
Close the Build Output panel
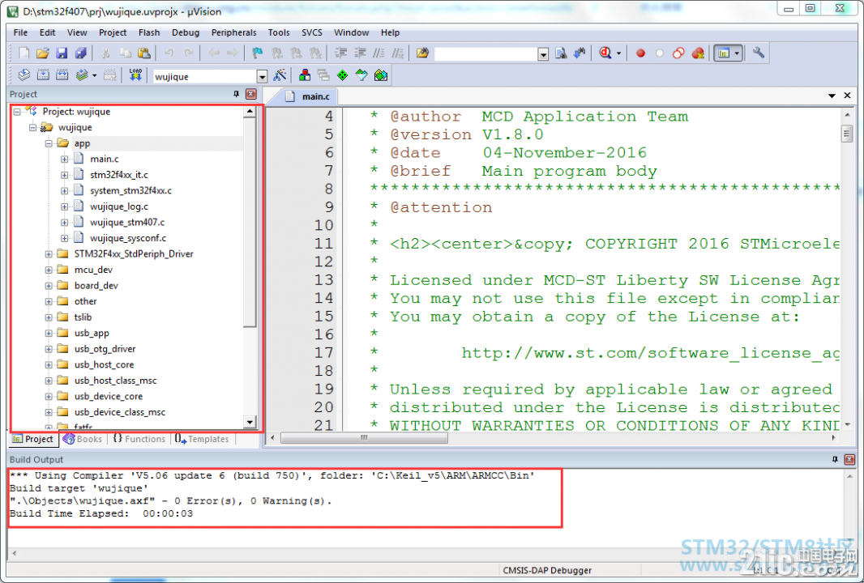(849, 459)
